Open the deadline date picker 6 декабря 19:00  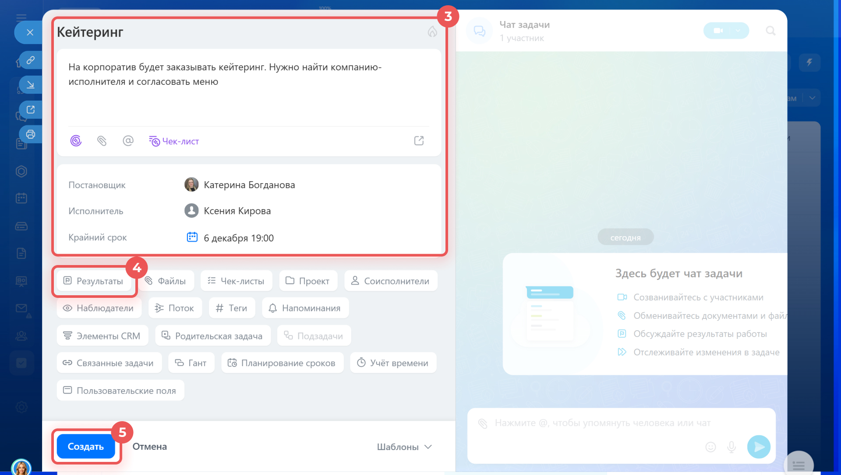[x=238, y=238]
